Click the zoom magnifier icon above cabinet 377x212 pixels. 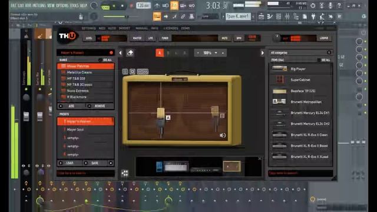(x=133, y=72)
